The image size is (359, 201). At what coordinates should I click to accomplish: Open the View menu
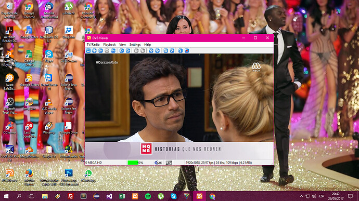click(x=122, y=44)
